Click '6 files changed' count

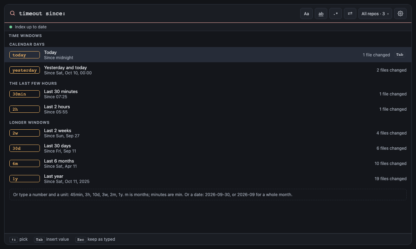click(x=391, y=148)
